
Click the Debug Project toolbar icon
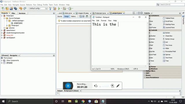pyautogui.click(x=64, y=8)
